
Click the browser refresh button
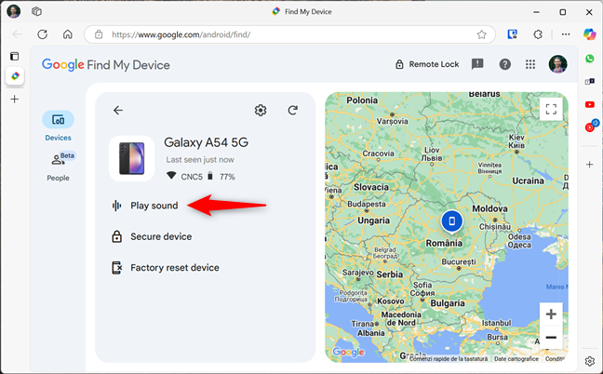point(42,34)
